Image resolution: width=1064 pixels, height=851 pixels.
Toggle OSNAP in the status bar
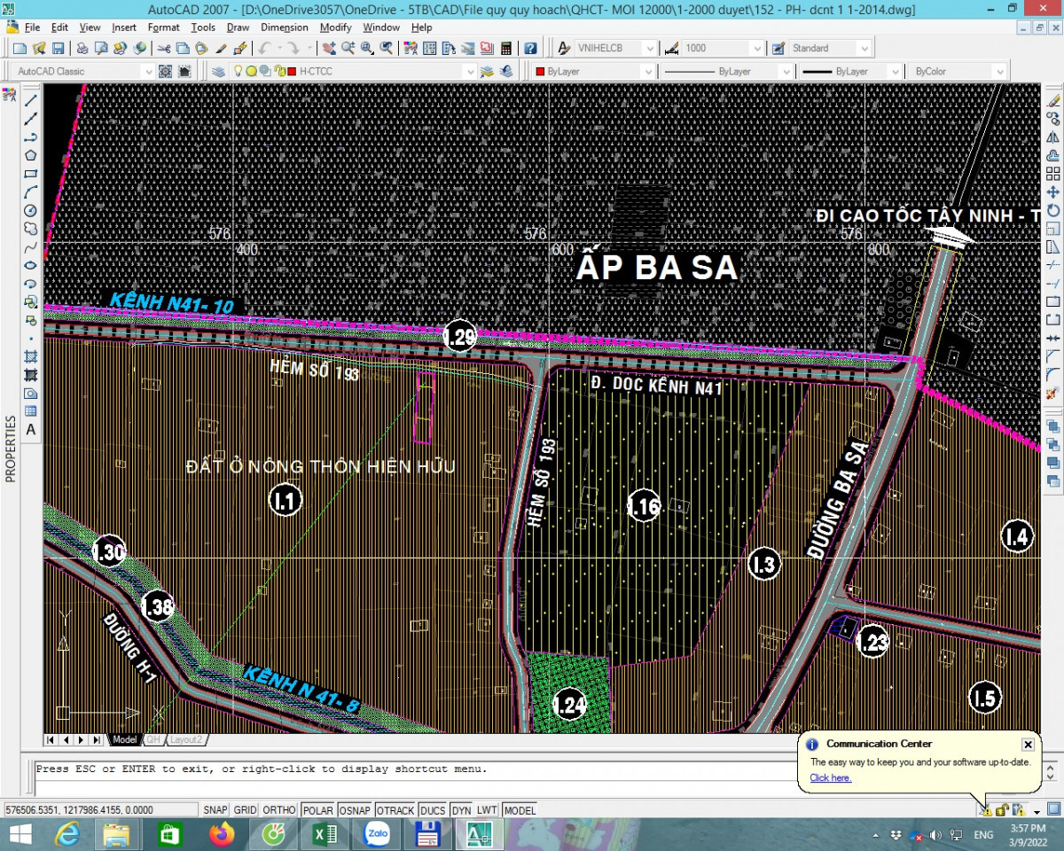click(355, 810)
